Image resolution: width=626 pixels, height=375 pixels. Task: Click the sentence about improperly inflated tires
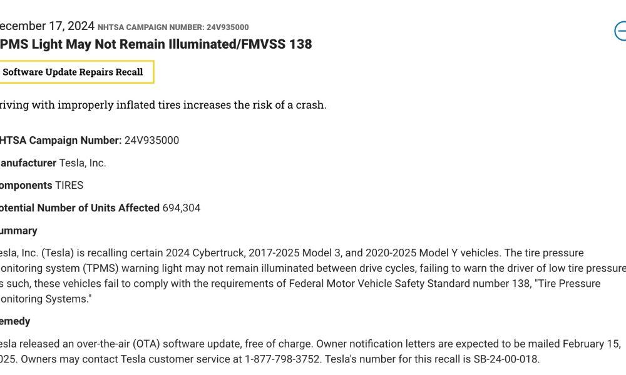[x=163, y=105]
